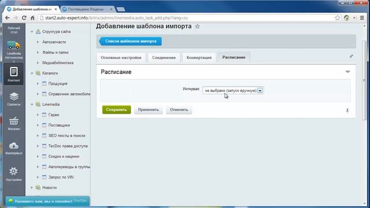The height and width of the screenshot is (208, 370).
Task: Expand the Автозапчасти tree arrow
Action: [x=38, y=42]
